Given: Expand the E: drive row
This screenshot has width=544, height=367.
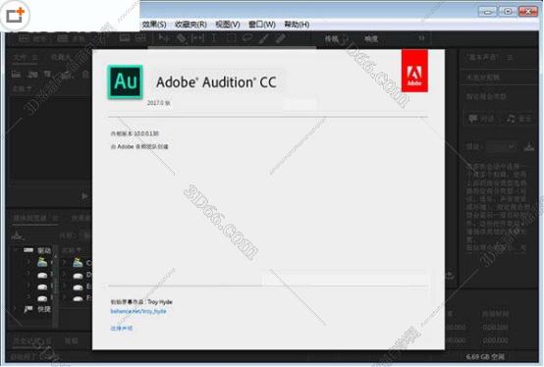Looking at the screenshot, I should click(x=64, y=287).
